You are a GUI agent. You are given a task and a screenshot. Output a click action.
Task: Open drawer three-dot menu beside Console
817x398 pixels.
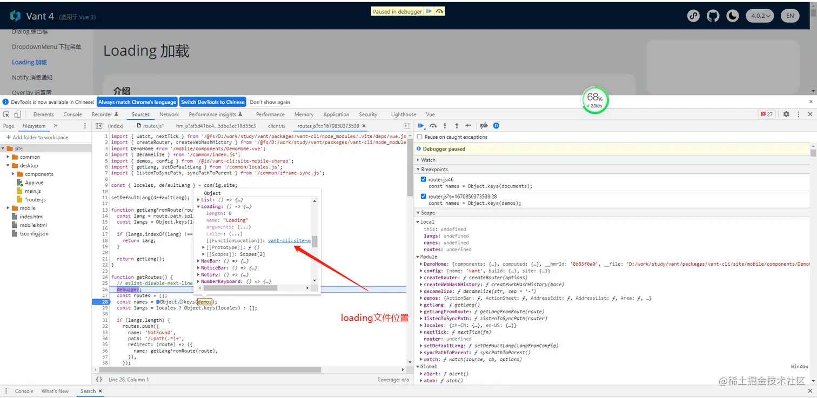[x=6, y=391]
